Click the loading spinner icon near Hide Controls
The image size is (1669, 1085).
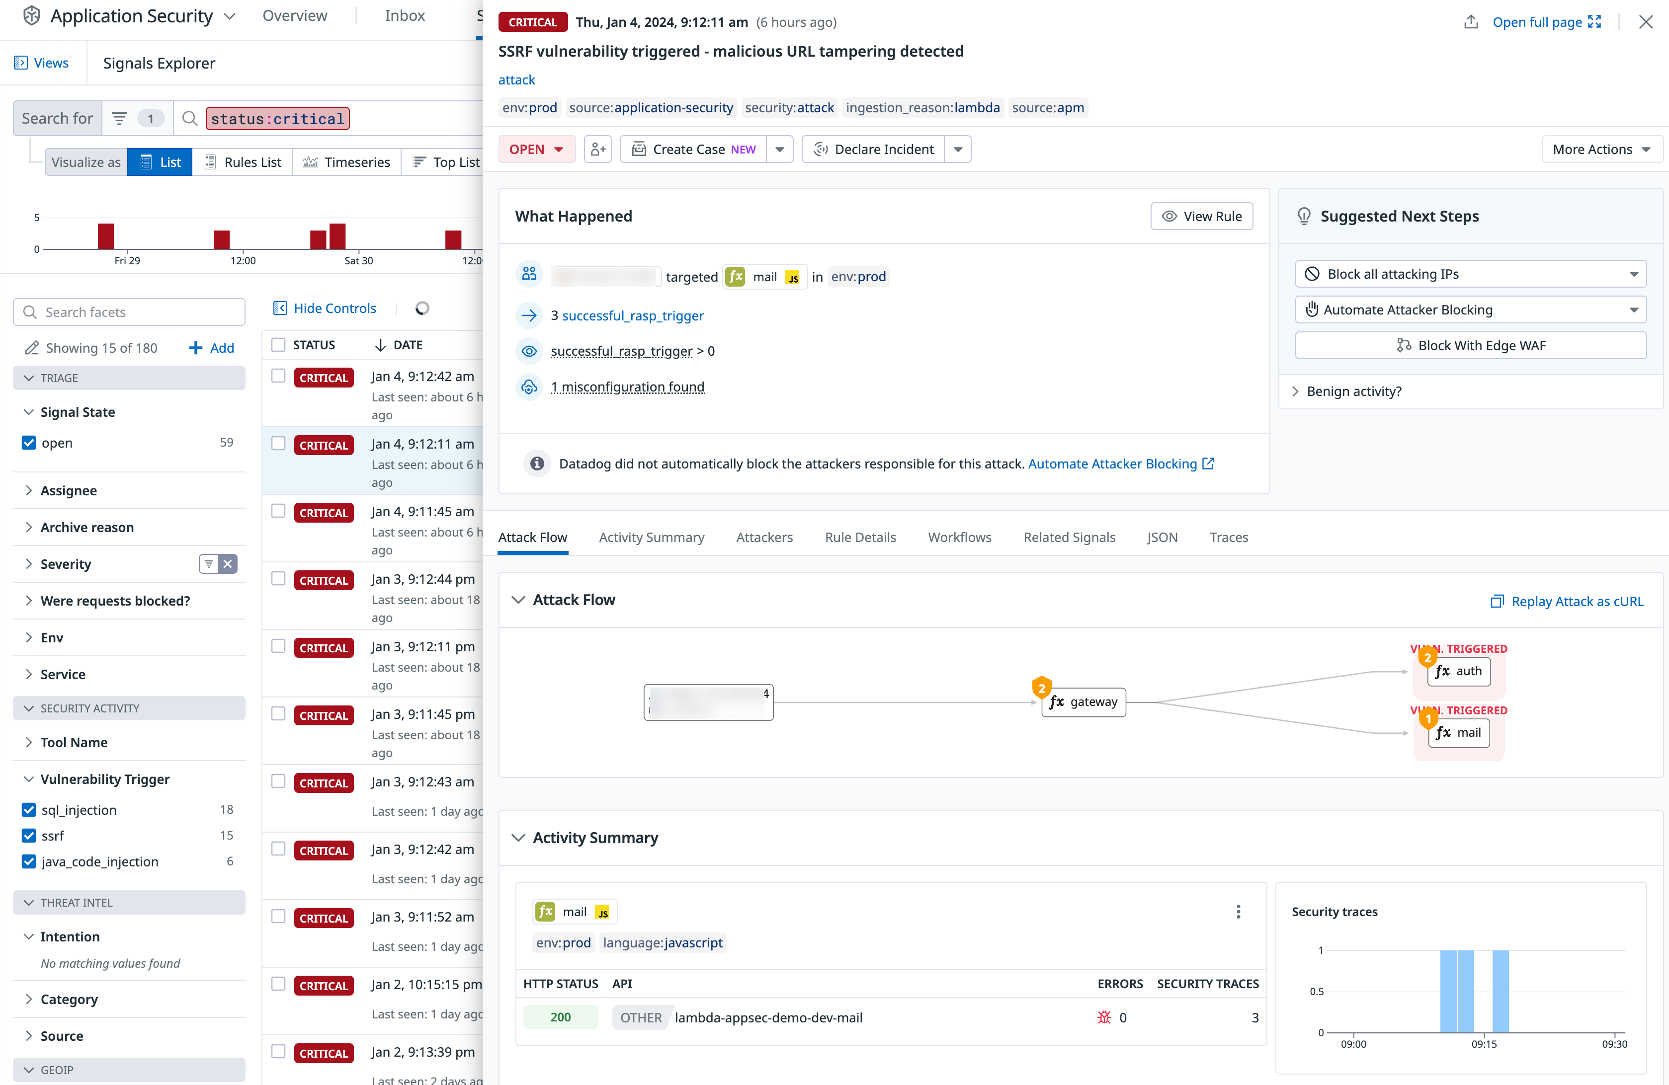click(422, 309)
